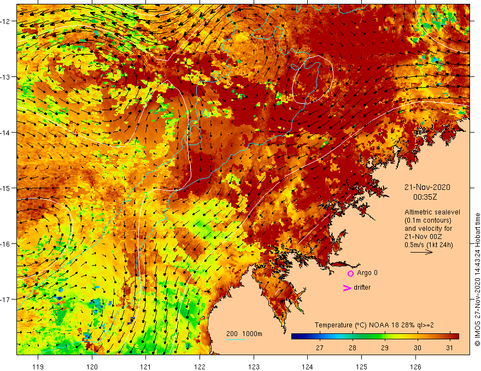Click the temperature color bar
Image resolution: width=481 pixels, height=371 pixels.
pos(375,336)
